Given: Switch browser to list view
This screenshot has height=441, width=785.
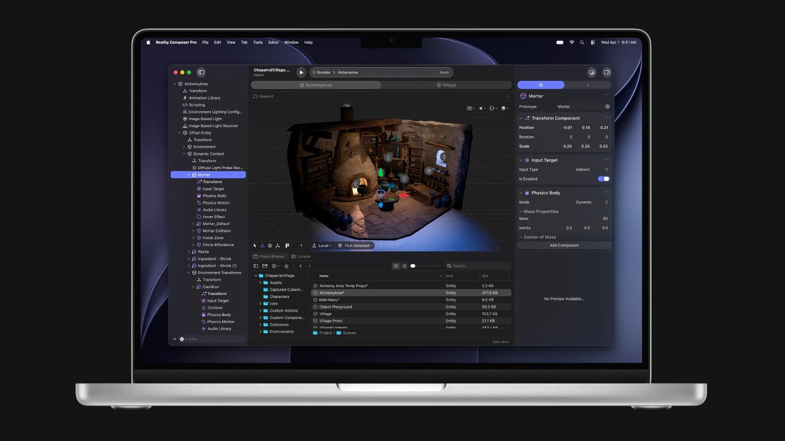Looking at the screenshot, I should [x=396, y=266].
